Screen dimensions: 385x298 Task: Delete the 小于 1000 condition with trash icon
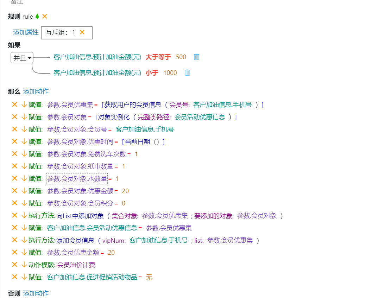point(187,73)
